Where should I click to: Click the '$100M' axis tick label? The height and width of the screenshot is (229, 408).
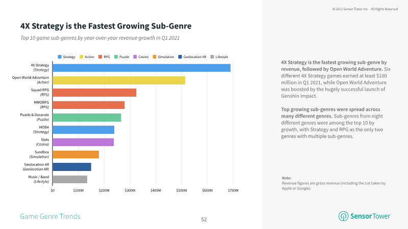coord(79,190)
